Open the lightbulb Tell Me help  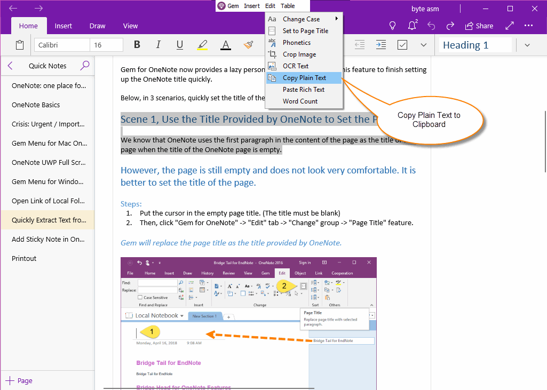(392, 26)
